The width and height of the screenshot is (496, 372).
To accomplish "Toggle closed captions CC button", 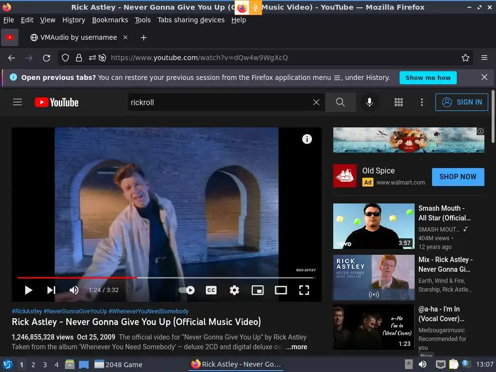I will [x=211, y=290].
